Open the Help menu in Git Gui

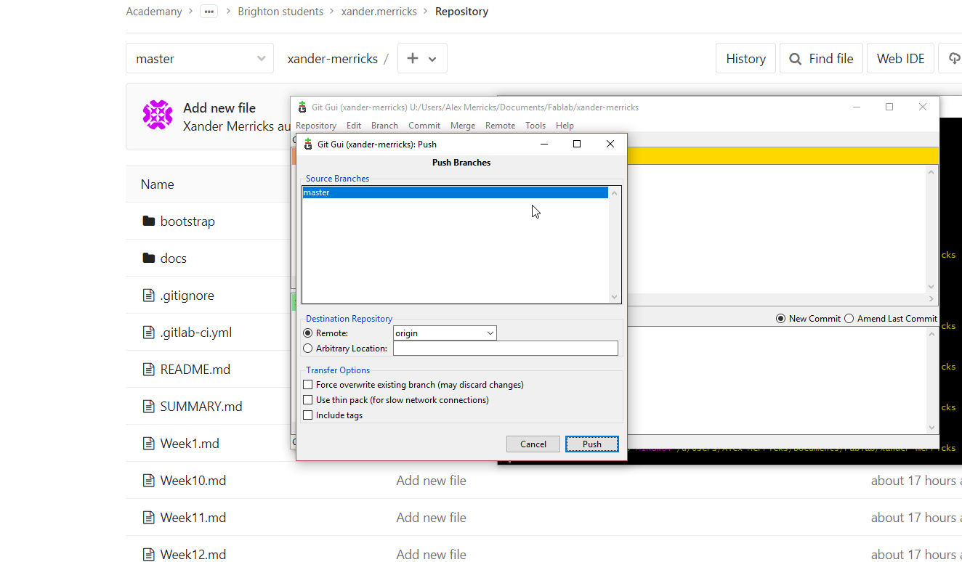point(565,126)
